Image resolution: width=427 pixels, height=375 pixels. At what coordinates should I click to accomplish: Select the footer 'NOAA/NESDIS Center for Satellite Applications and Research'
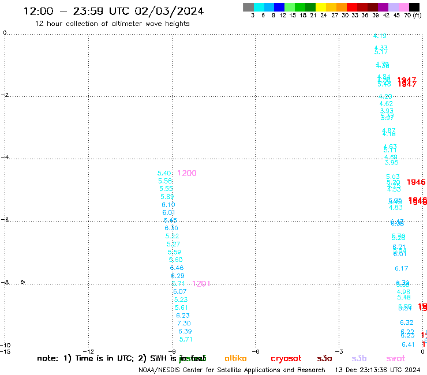[232, 370]
